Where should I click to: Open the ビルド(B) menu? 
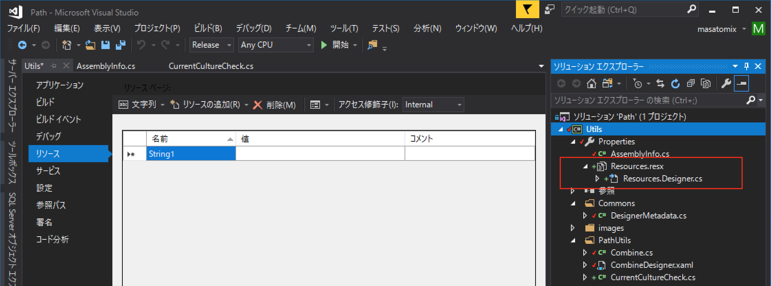(x=208, y=28)
